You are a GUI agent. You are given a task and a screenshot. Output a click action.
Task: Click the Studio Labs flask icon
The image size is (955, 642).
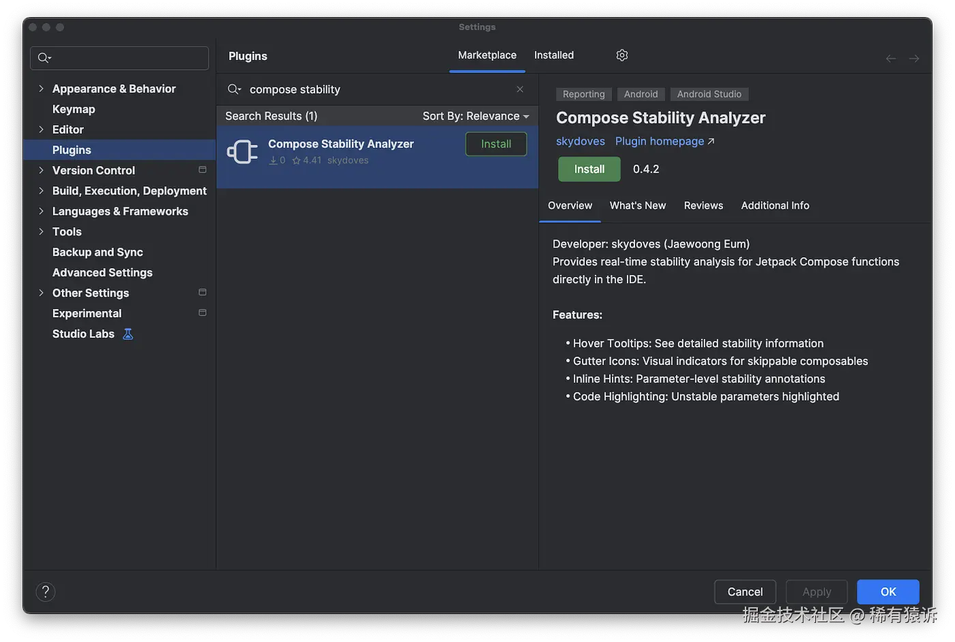[x=128, y=334]
